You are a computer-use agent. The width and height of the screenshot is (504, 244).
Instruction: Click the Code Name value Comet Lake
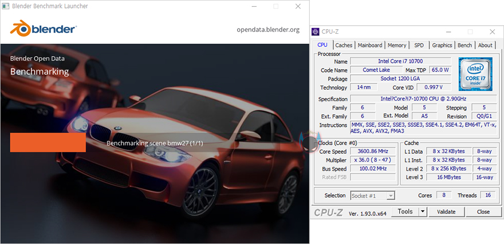point(376,70)
